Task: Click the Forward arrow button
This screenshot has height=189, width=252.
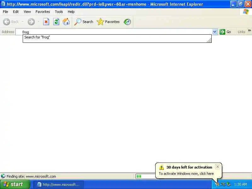Action: coord(31,22)
